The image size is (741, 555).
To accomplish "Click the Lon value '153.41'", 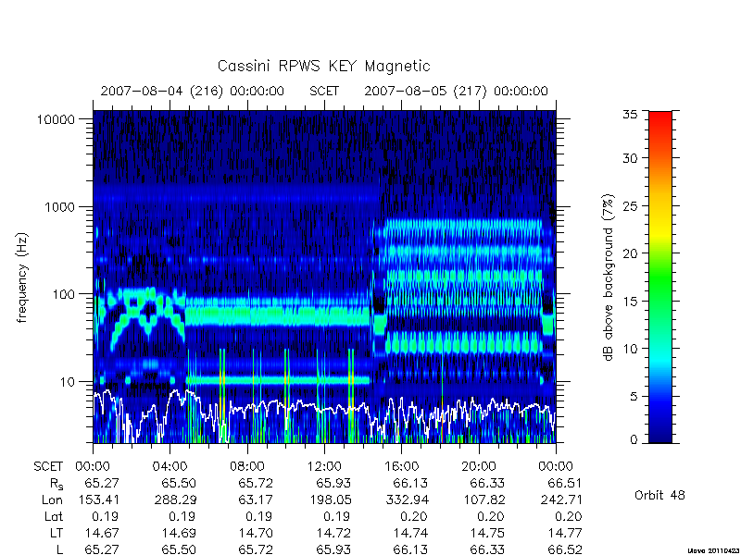I will point(99,499).
